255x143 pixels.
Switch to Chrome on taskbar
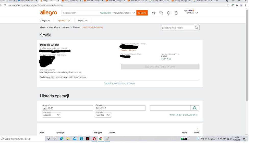pos(101,139)
